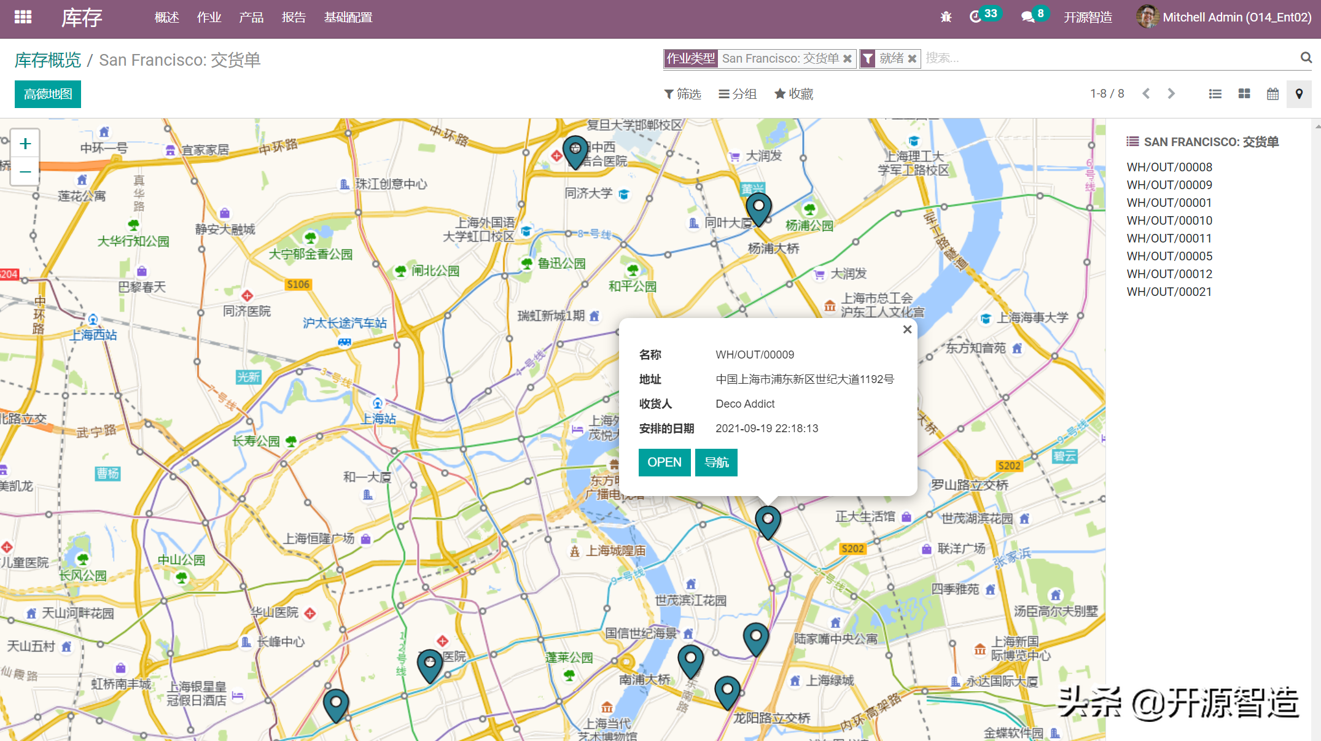Open the 收藏 favorites dropdown
The width and height of the screenshot is (1321, 741).
click(x=793, y=94)
